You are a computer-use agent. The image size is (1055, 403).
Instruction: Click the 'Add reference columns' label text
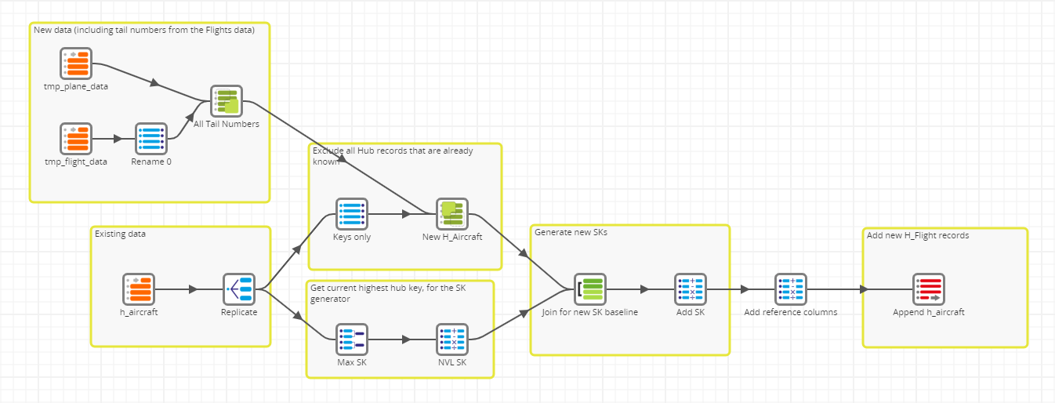tap(791, 312)
